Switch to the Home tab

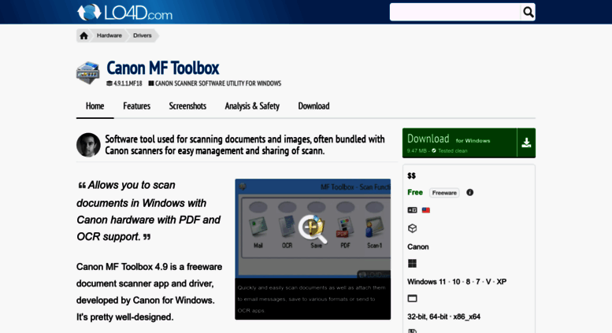pyautogui.click(x=95, y=106)
